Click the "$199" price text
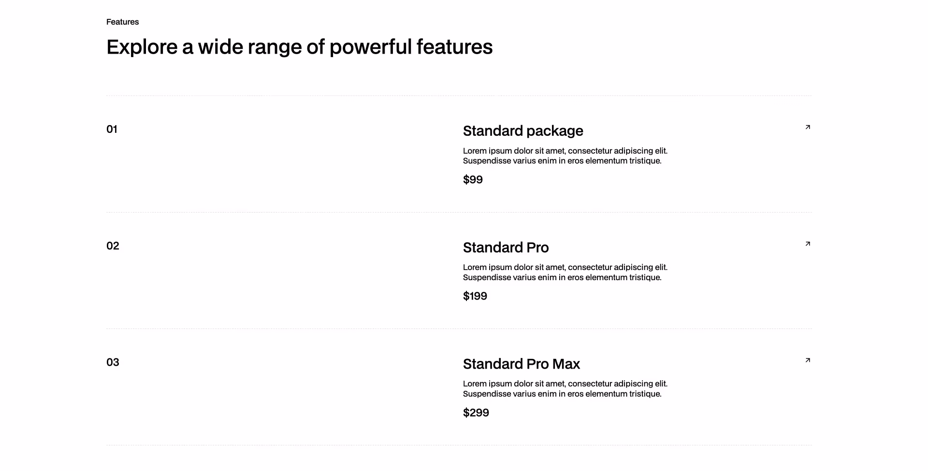Screen dimensions: 928x471 tap(475, 296)
